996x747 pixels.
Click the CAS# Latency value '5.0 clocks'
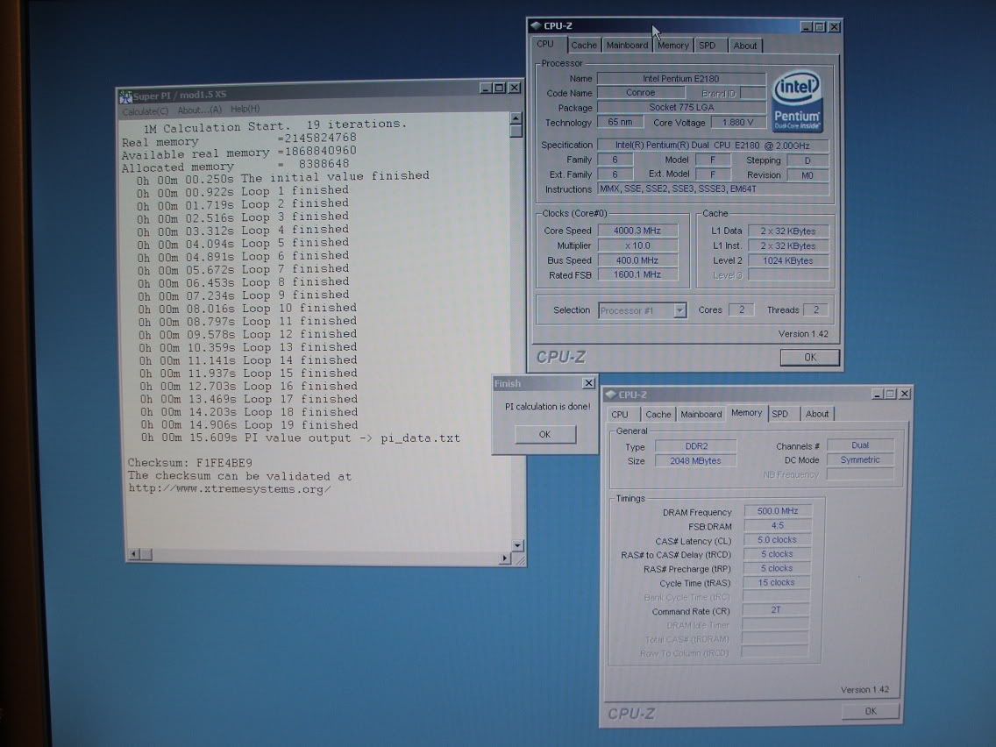(778, 540)
